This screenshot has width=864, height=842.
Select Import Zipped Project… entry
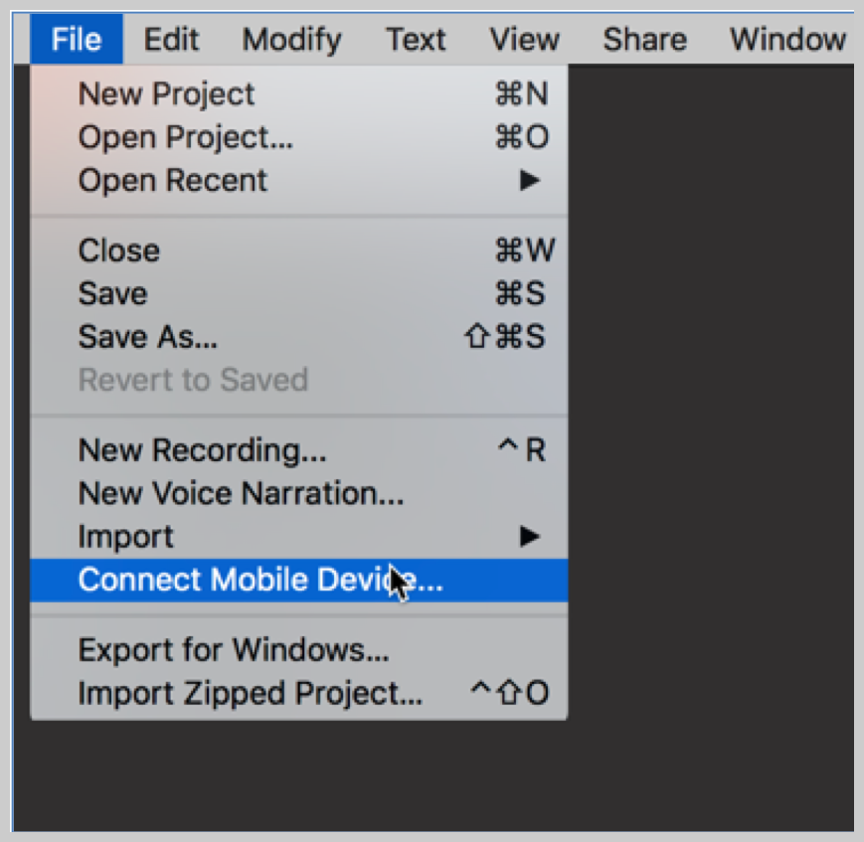[x=299, y=693]
